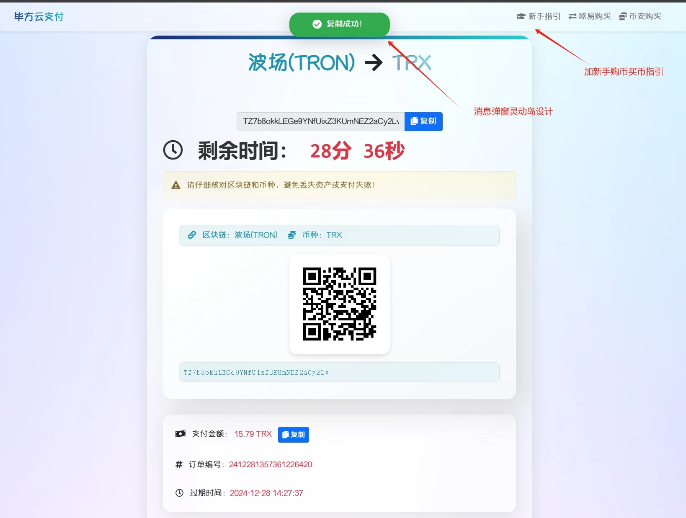Click the coin icon before 币种 TRX
Viewport: 686px width, 518px height.
pyautogui.click(x=292, y=235)
